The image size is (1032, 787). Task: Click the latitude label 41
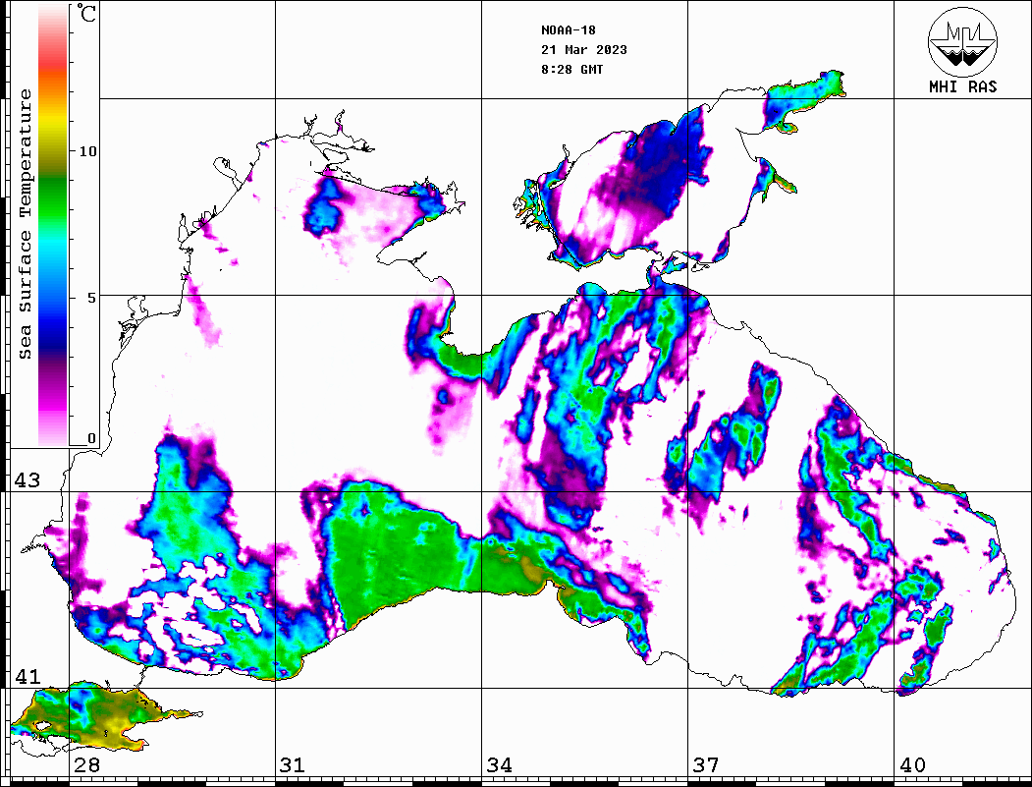tap(27, 676)
